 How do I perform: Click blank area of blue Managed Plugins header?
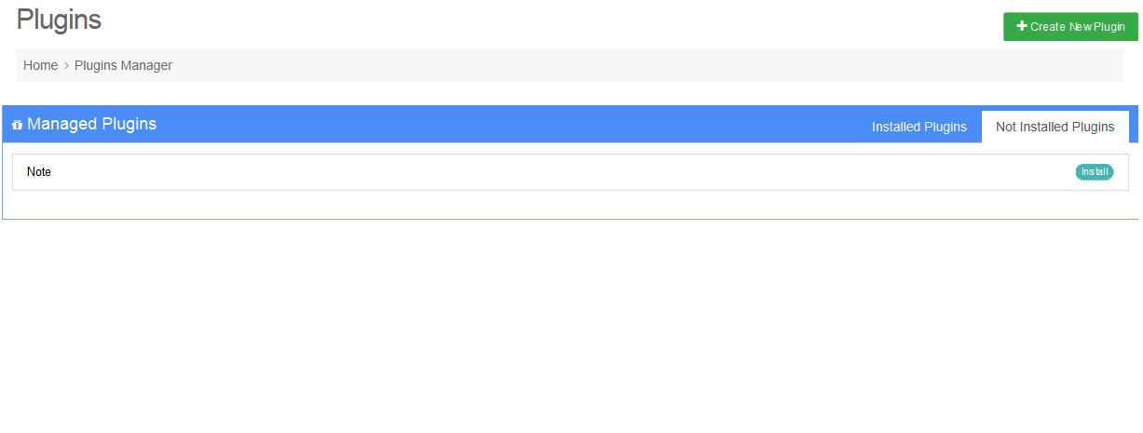click(x=512, y=124)
